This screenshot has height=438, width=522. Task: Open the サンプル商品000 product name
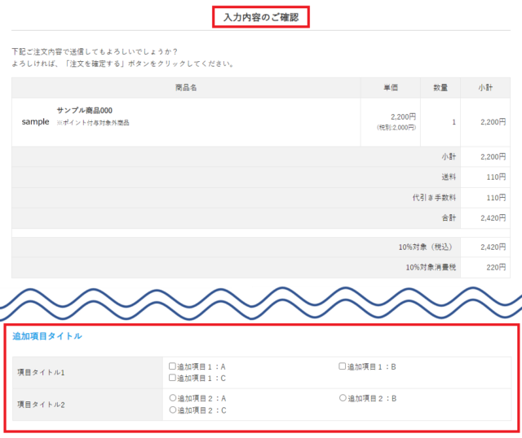84,110
